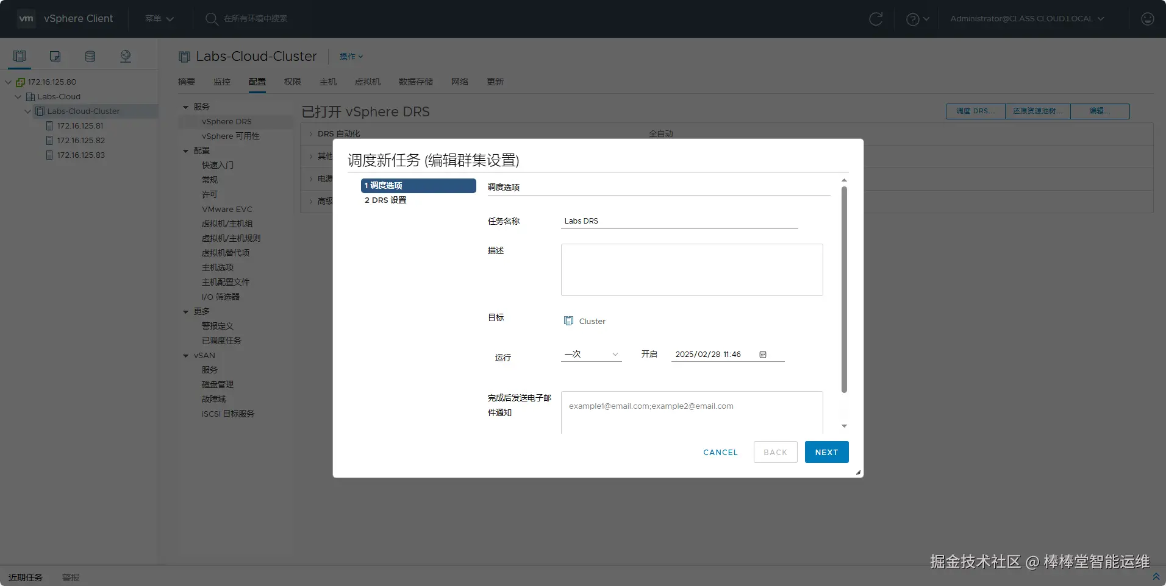Click the Labs-Cloud-Cluster title cluster icon

tap(184, 57)
